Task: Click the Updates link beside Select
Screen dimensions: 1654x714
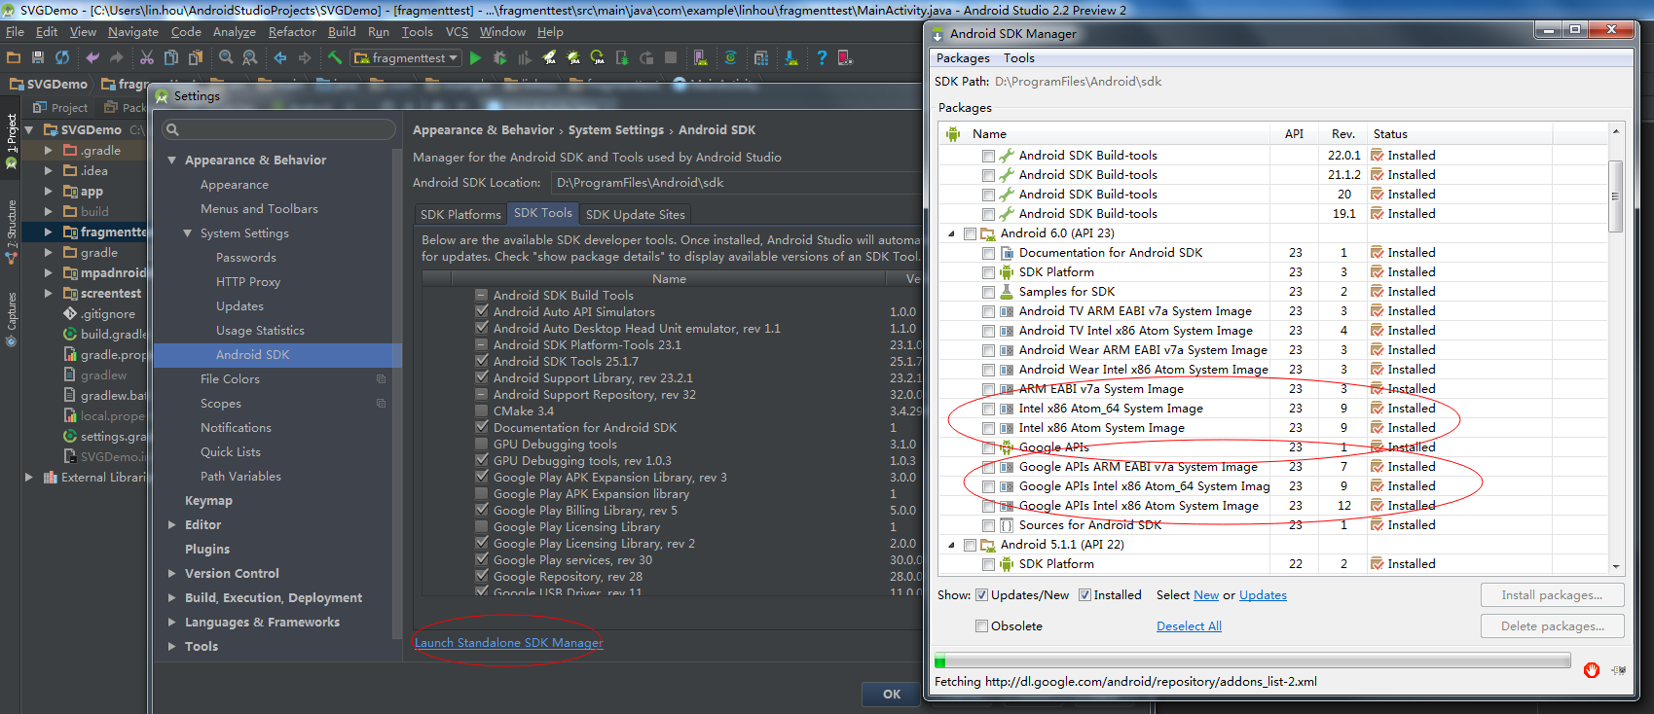Action: [1263, 595]
